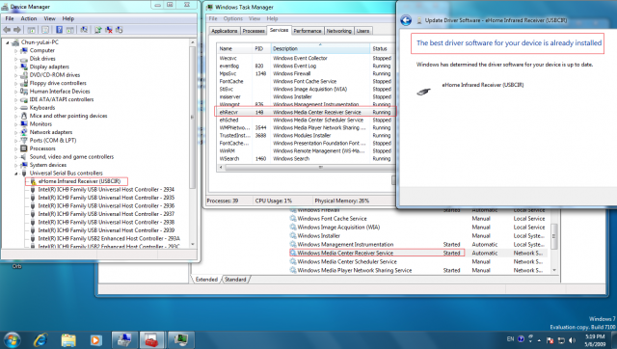
Task: Expand Sound, video and game controllers
Action: (16, 157)
